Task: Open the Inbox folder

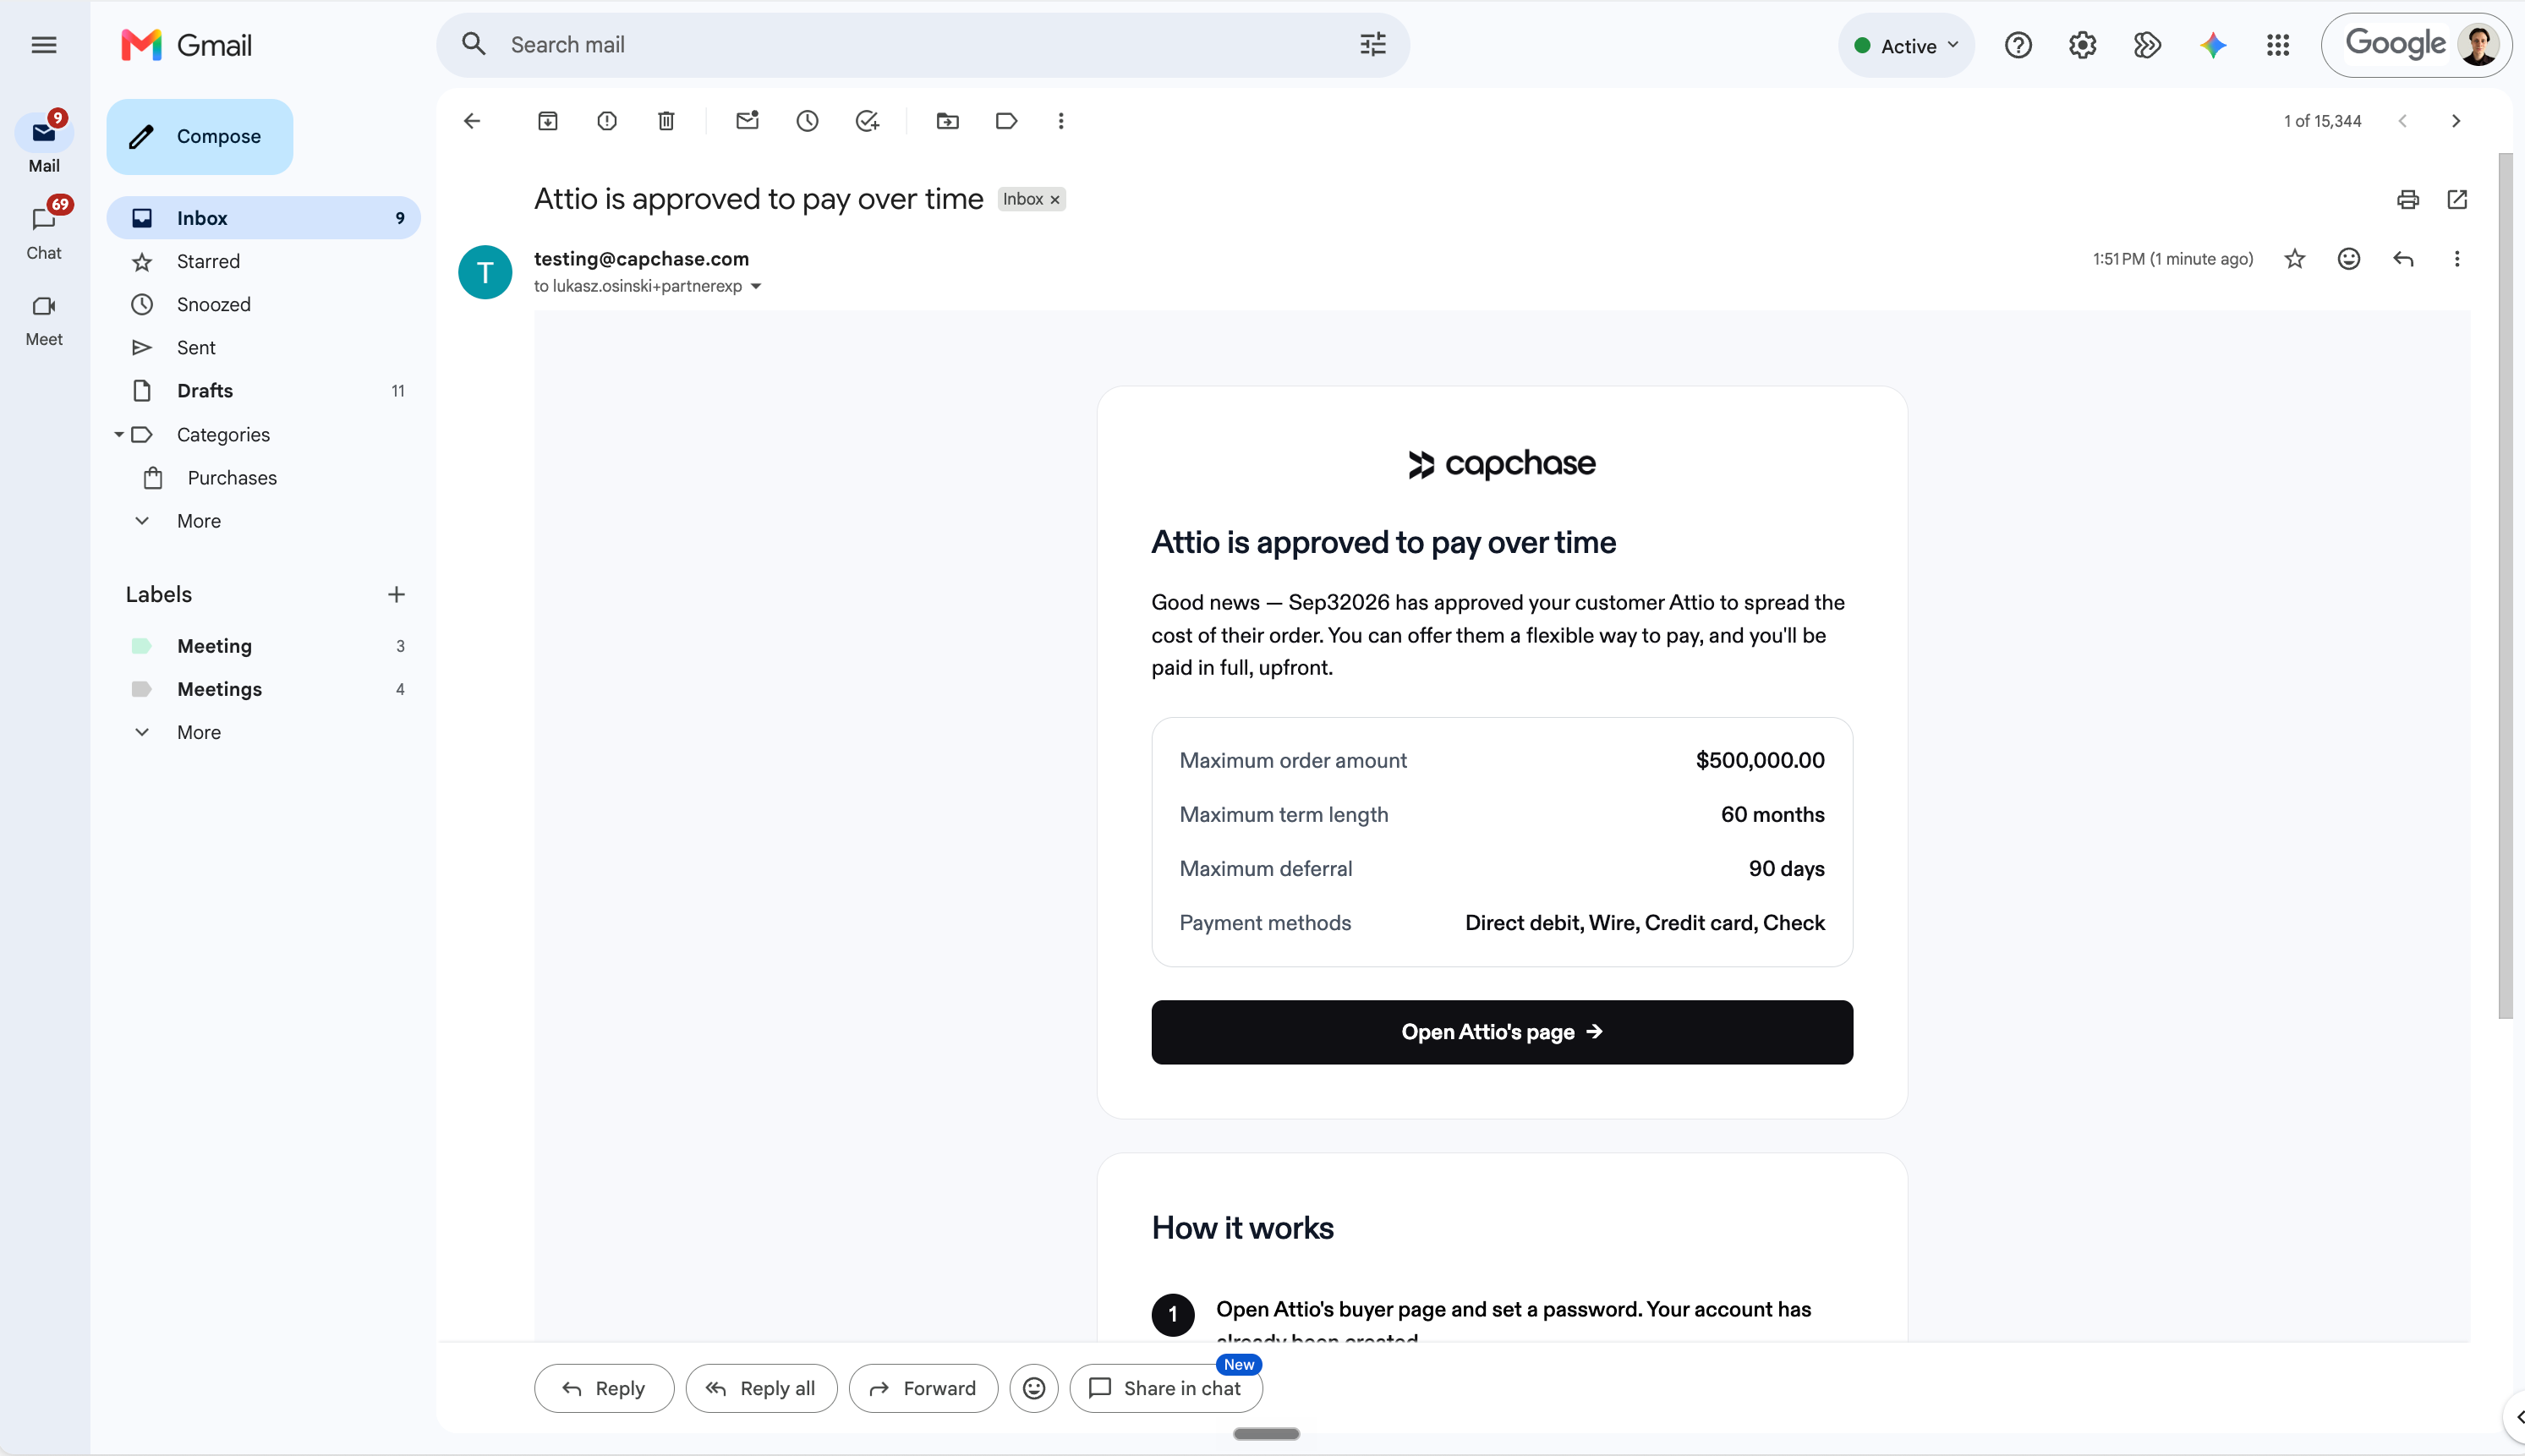Action: point(263,218)
